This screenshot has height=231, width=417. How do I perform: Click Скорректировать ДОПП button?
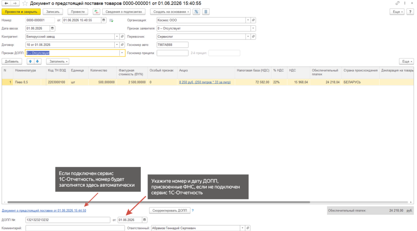point(170,211)
